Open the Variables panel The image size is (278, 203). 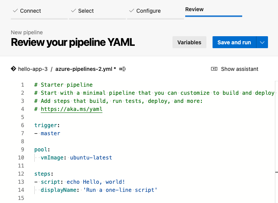point(189,42)
